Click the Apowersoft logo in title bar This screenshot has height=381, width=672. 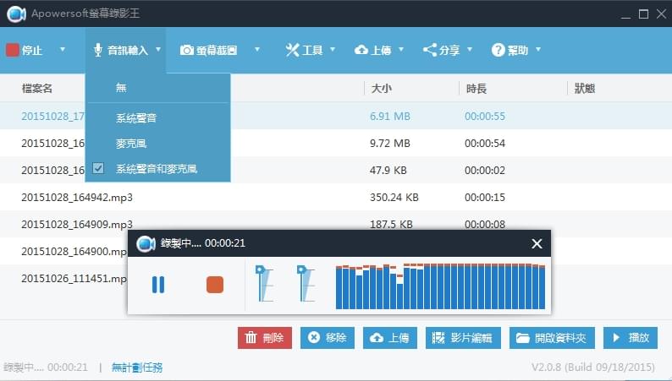pyautogui.click(x=16, y=14)
